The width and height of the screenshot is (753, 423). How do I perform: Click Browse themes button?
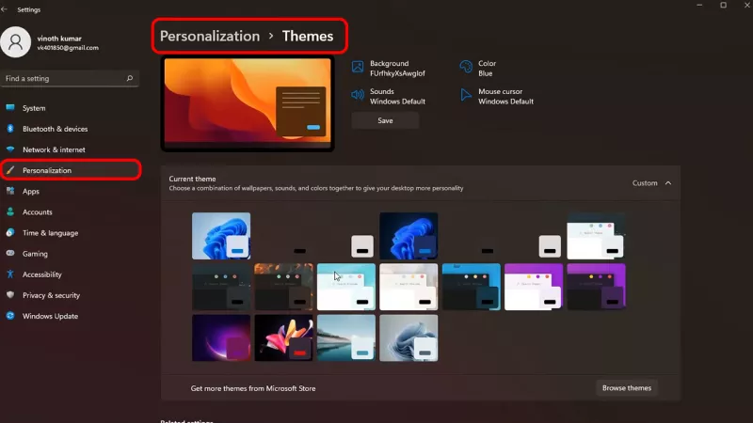(627, 387)
